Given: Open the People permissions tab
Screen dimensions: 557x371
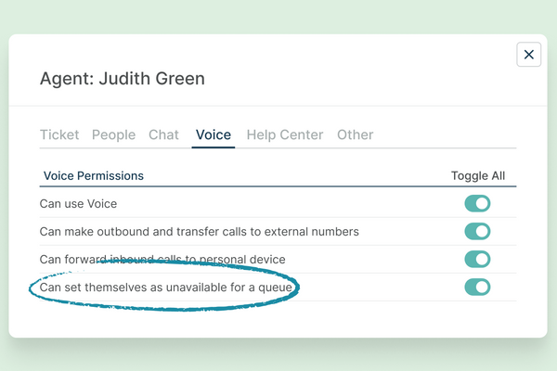Looking at the screenshot, I should pyautogui.click(x=113, y=134).
